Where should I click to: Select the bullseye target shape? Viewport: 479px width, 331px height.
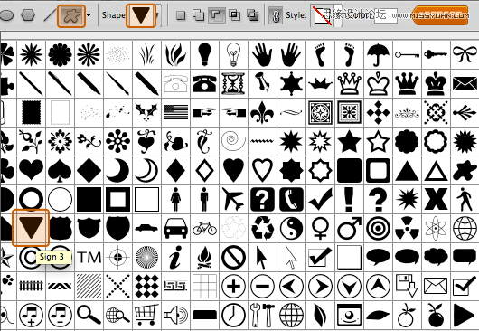[378, 228]
